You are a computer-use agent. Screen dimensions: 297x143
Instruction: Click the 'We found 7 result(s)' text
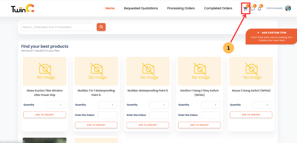coord(40,51)
